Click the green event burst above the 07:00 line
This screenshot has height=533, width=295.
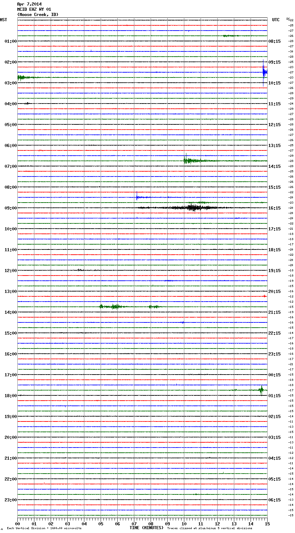tap(196, 160)
